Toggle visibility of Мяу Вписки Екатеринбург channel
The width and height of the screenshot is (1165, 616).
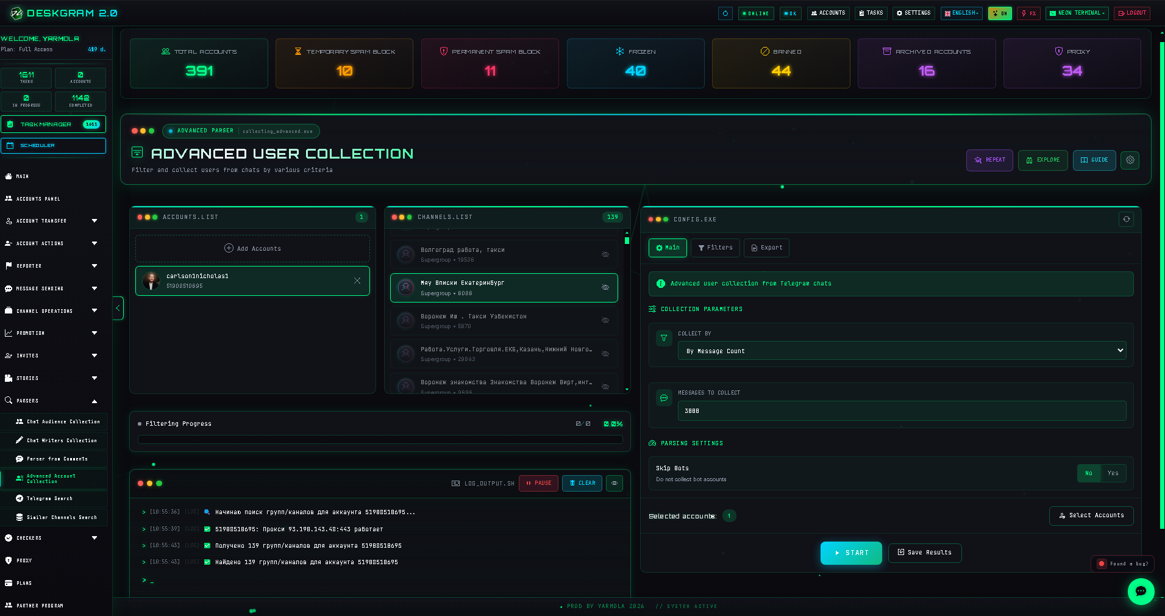click(x=605, y=288)
